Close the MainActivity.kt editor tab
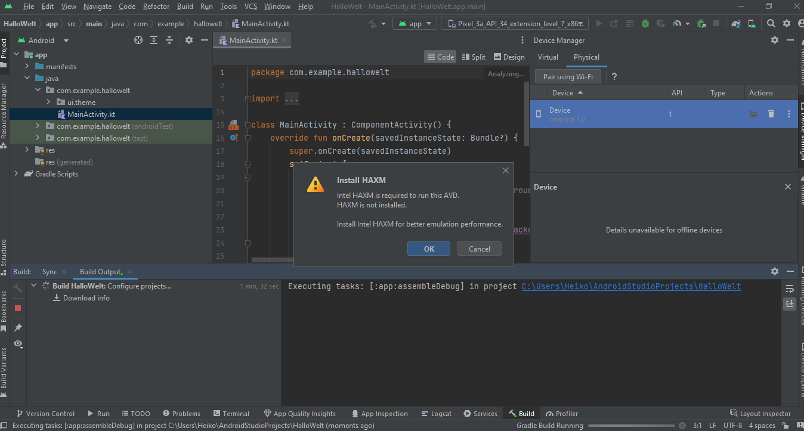This screenshot has height=431, width=804. click(x=285, y=41)
